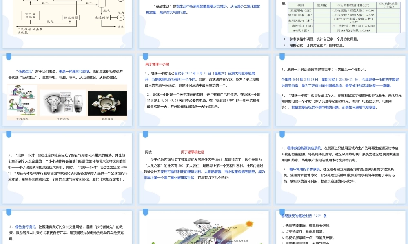Click the green text 绿色出行模式
This screenshot has height=244, width=408.
[x=25, y=227]
